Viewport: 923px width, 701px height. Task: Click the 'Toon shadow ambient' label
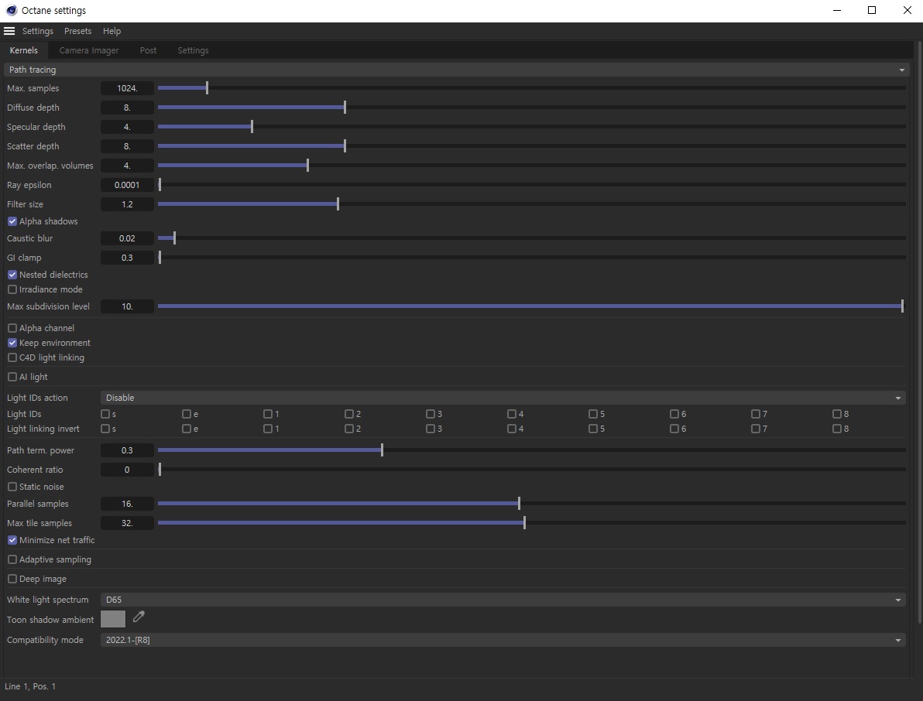tap(50, 620)
